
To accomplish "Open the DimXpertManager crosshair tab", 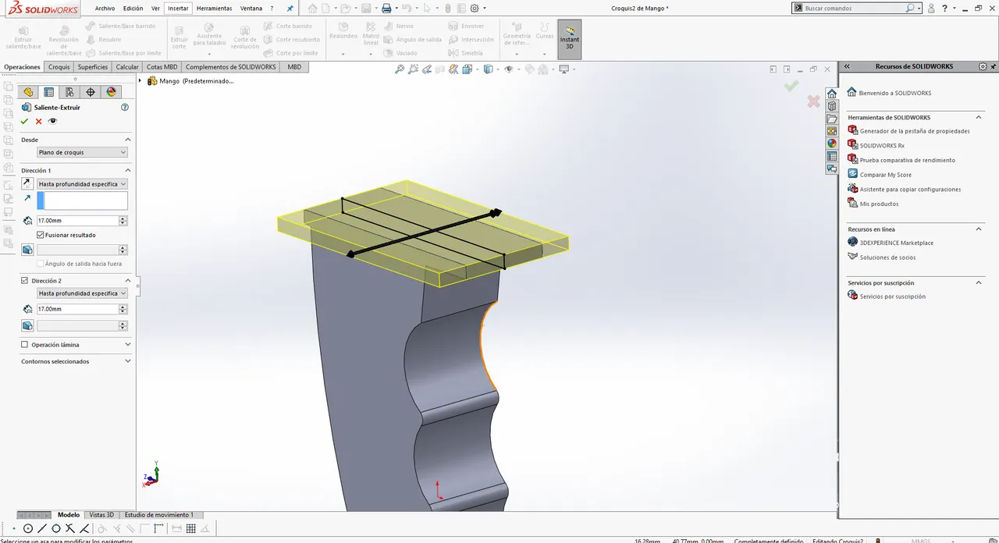I will pos(91,92).
